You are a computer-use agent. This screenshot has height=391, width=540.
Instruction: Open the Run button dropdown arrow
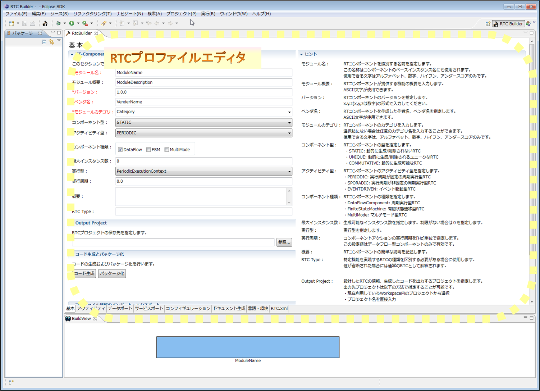pyautogui.click(x=78, y=23)
